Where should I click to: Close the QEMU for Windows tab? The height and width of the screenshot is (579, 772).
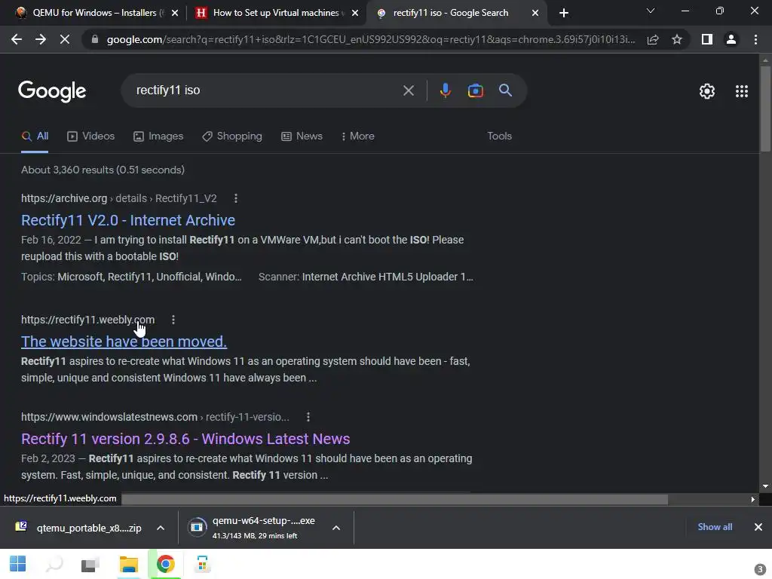175,13
